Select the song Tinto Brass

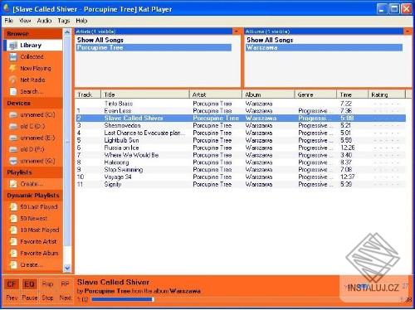click(241, 104)
